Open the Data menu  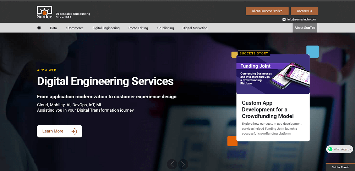53,28
